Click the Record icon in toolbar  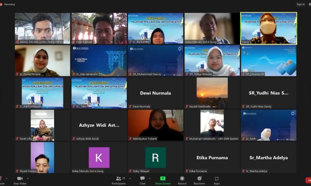coord(182,179)
